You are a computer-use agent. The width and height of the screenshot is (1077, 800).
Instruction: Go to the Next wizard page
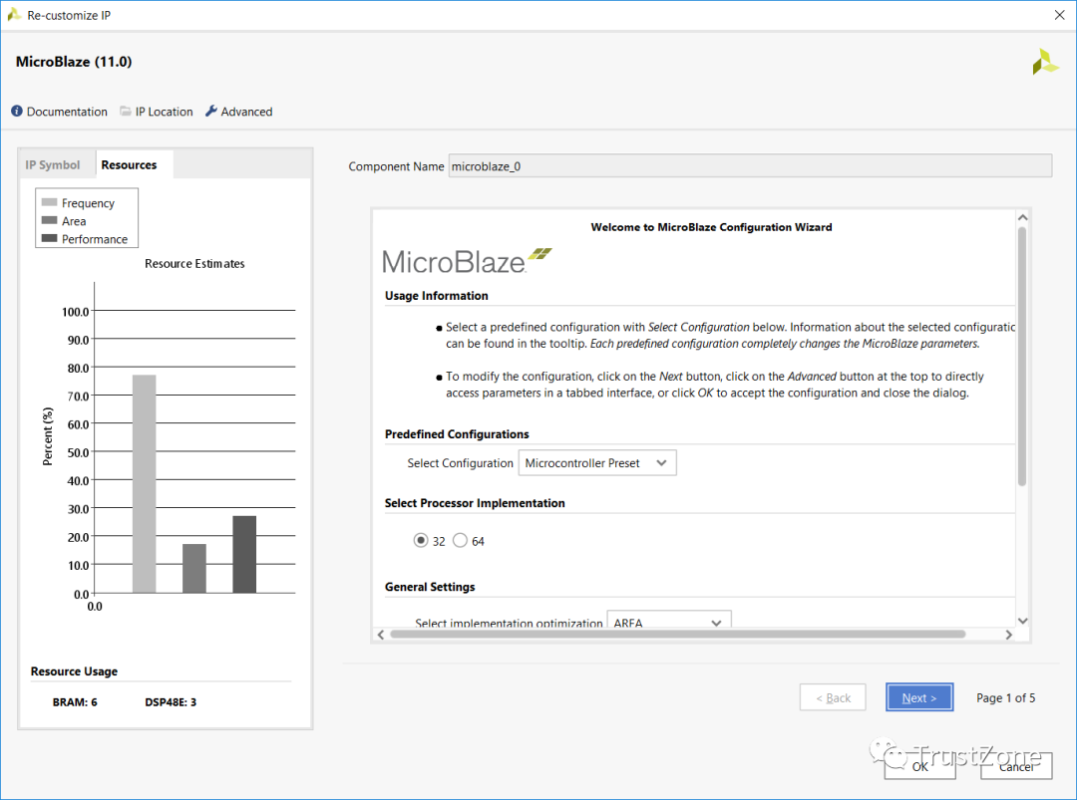click(919, 697)
